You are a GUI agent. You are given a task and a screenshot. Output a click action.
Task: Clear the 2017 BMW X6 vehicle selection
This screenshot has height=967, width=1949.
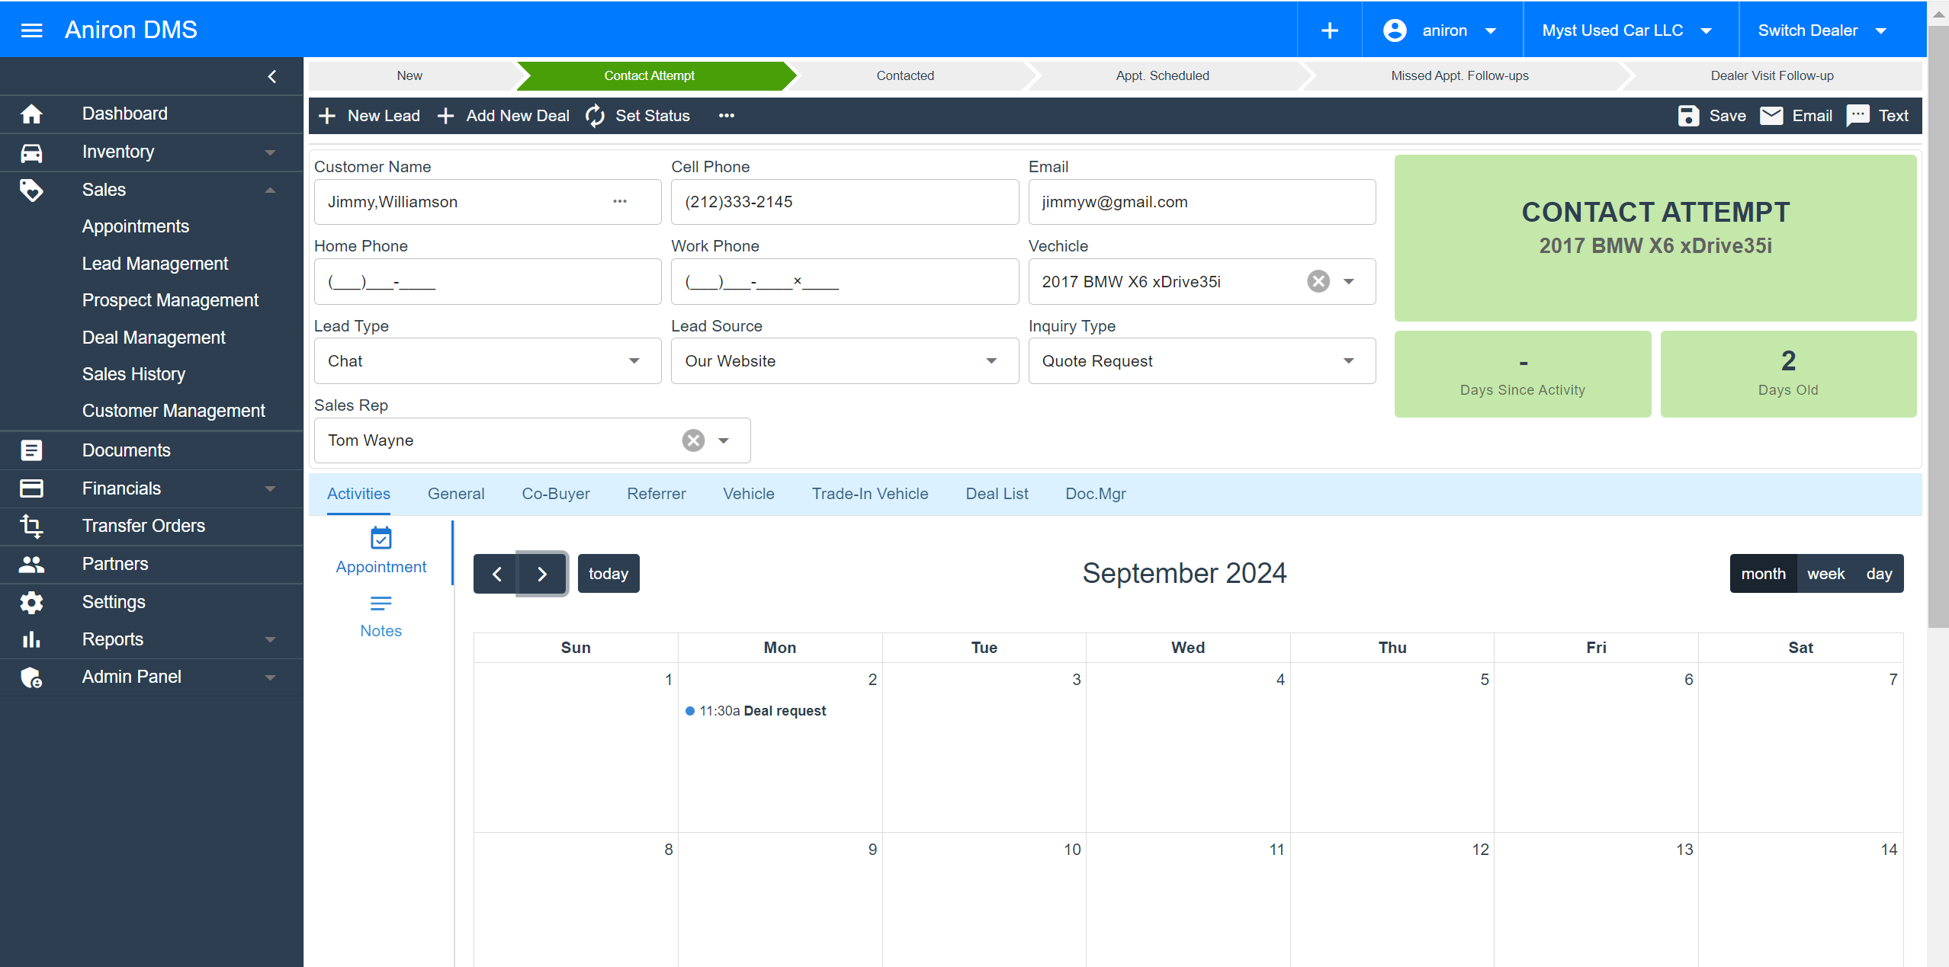[x=1318, y=281]
